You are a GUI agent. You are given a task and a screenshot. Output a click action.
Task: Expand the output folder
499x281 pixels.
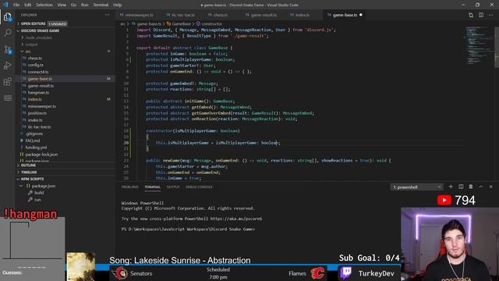(31, 44)
